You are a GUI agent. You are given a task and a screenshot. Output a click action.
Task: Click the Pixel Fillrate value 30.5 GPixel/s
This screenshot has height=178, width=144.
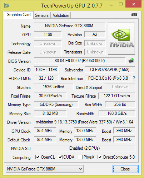(50, 96)
